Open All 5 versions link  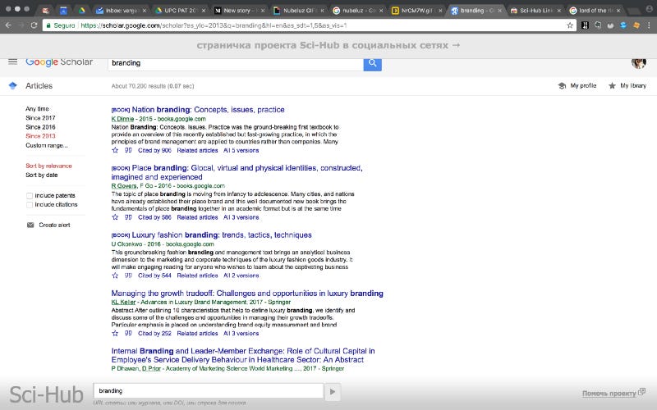click(241, 150)
